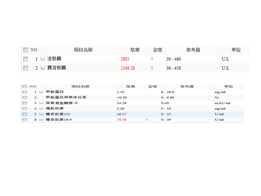Open trend chart icon for 癌胚抗原
Screen dimensions: 261x196
pos(41,109)
